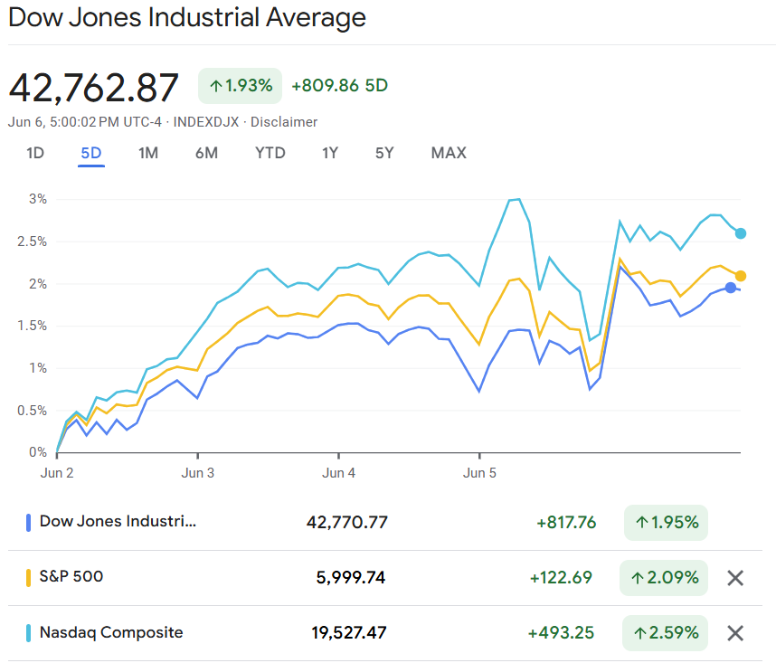Switch to the 6M time range
Screen dimensions: 776x663
(x=206, y=153)
